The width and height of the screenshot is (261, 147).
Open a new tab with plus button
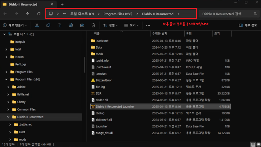62,5
